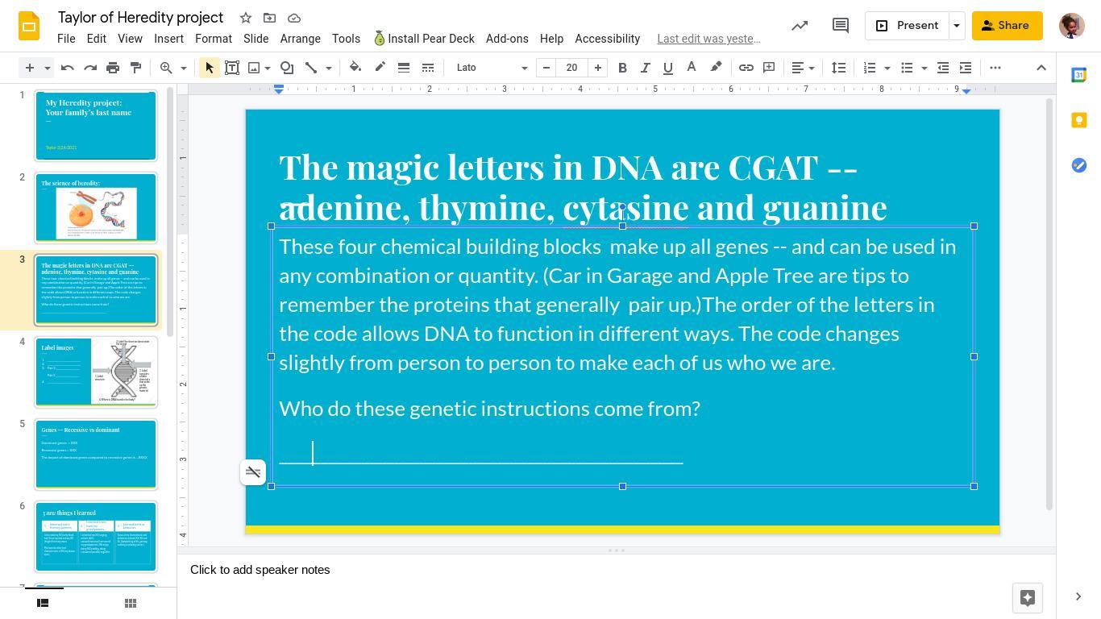The height and width of the screenshot is (619, 1101).
Task: Click the print icon
Action: tap(113, 68)
